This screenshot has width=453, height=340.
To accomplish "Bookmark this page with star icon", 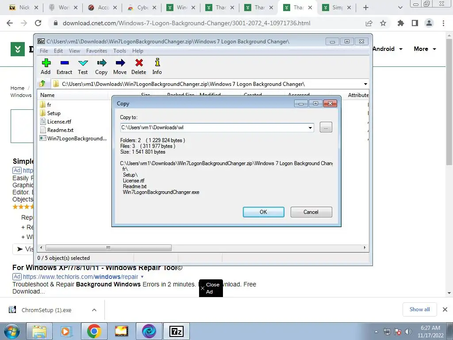I will click(x=383, y=23).
